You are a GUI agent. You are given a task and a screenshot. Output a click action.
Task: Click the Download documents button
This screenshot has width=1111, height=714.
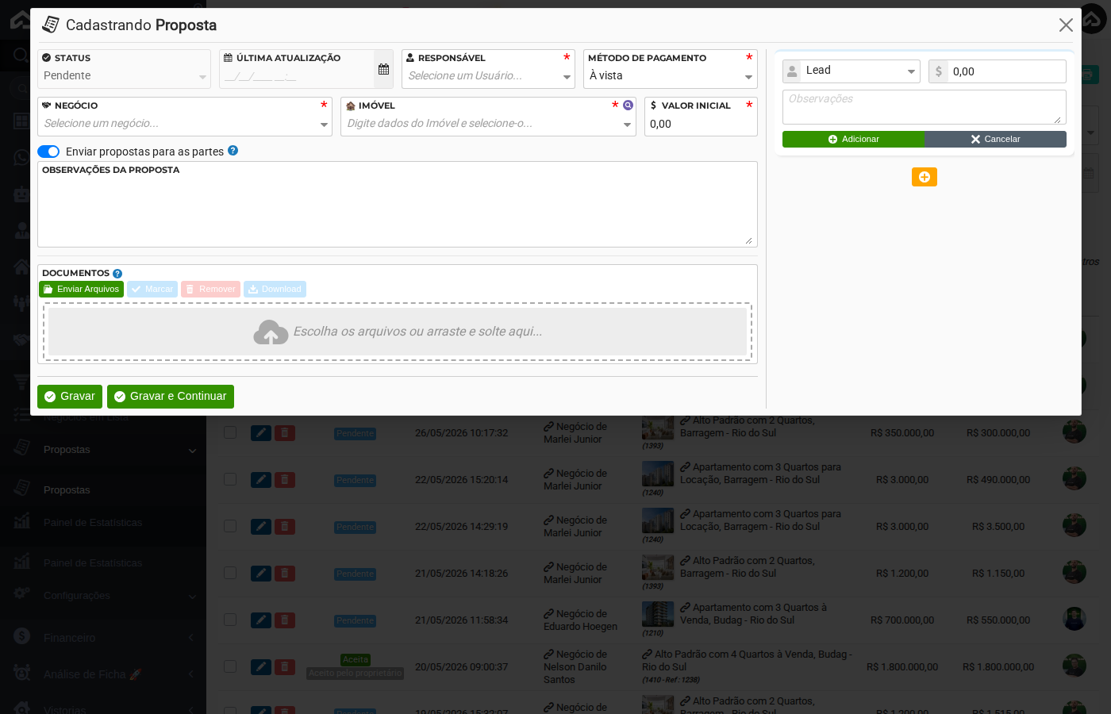point(275,290)
